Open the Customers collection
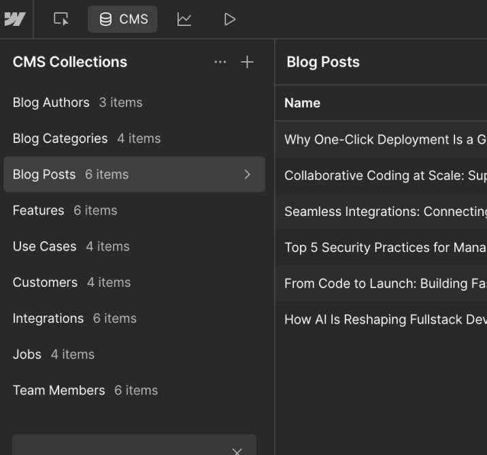This screenshot has width=487, height=455. (134, 283)
